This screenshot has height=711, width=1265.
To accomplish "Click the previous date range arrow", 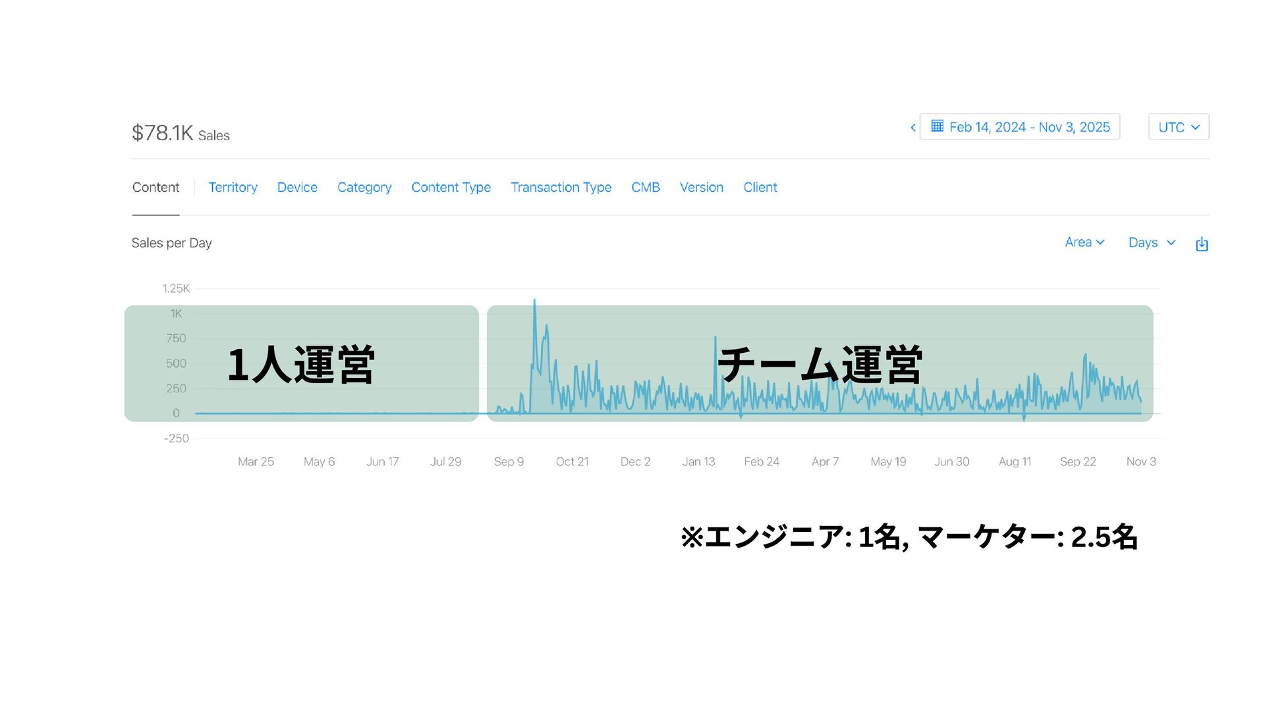I will [x=913, y=128].
